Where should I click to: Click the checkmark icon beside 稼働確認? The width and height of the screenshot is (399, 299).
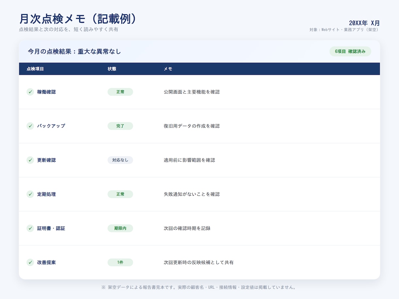[x=30, y=92]
